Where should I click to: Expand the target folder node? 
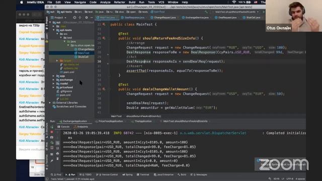coord(57,60)
